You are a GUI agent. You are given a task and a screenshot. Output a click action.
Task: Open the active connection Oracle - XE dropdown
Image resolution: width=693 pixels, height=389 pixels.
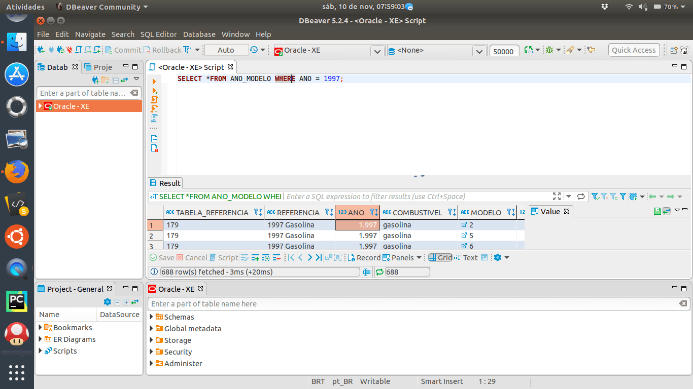pos(377,51)
